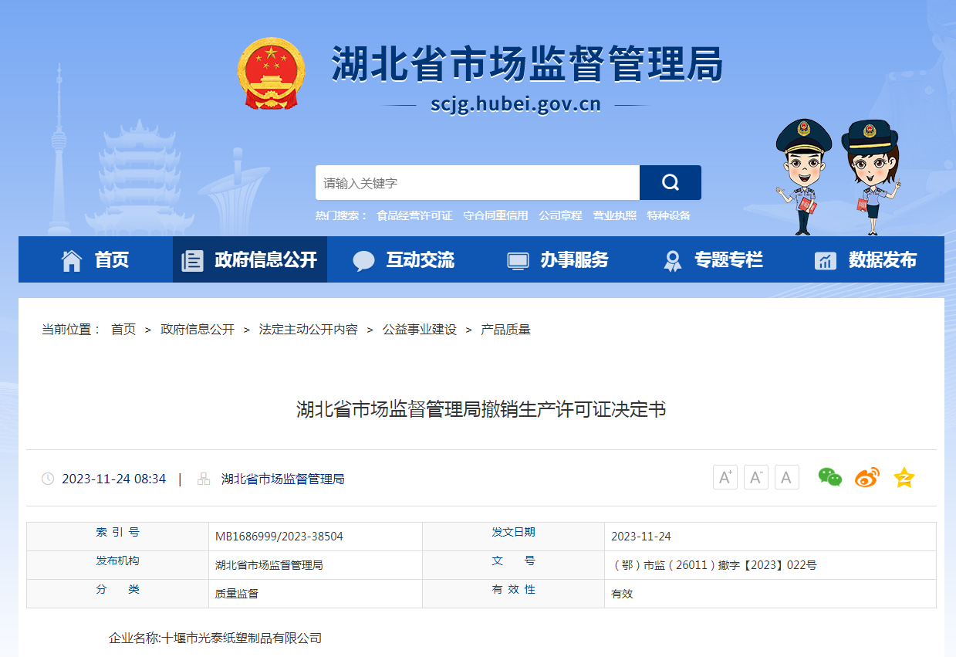This screenshot has width=956, height=657.
Task: Click the female officer cartoon mascot
Action: pyautogui.click(x=870, y=176)
